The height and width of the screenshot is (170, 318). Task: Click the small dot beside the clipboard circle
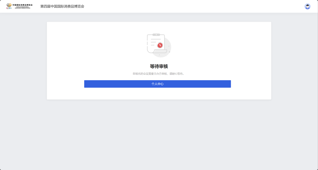pyautogui.click(x=170, y=52)
